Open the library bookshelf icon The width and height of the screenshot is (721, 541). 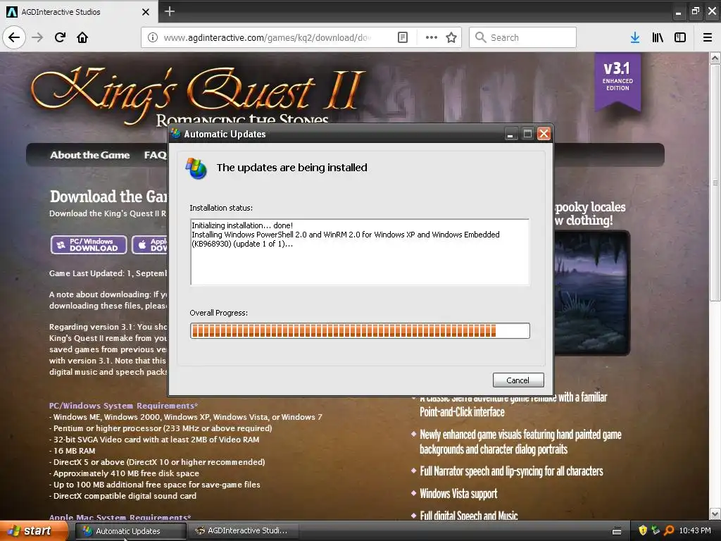pos(658,37)
